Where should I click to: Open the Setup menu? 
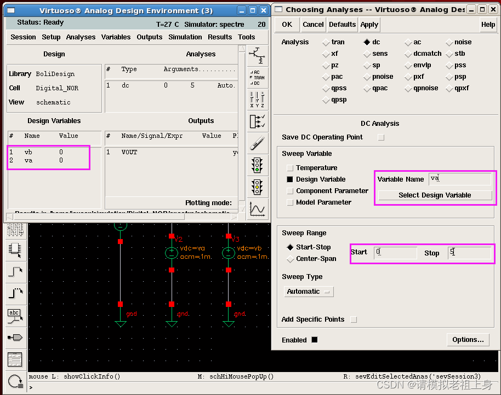pyautogui.click(x=51, y=37)
